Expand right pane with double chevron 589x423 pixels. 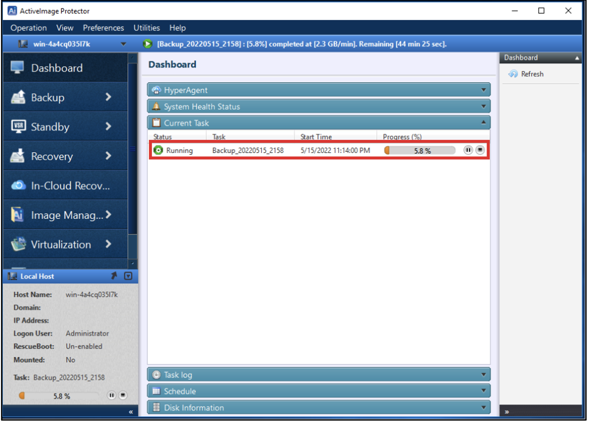click(507, 412)
